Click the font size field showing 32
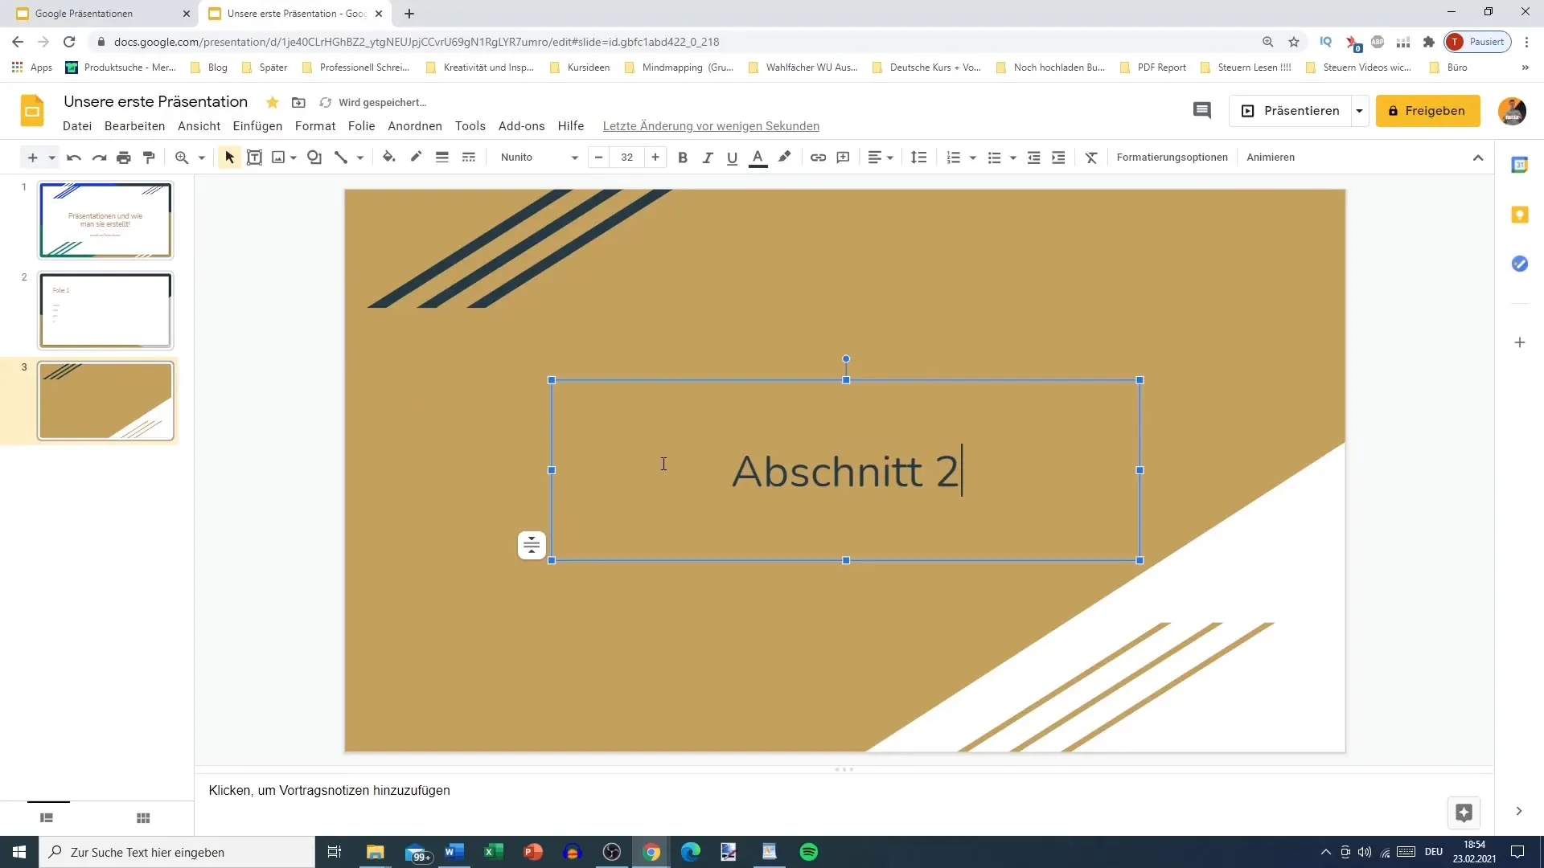Screen dimensions: 1544x868 [627, 158]
